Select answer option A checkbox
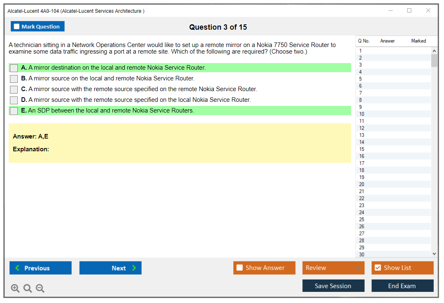444x303 pixels. click(x=14, y=68)
